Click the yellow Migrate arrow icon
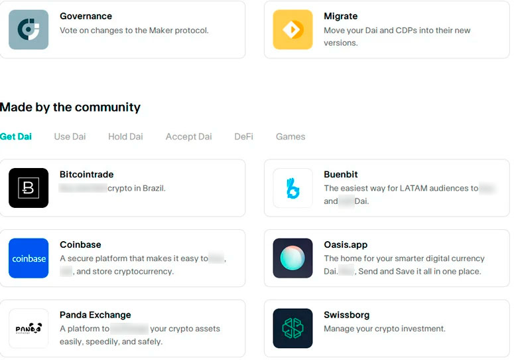Viewport: 514px width, 360px height. pos(292,29)
